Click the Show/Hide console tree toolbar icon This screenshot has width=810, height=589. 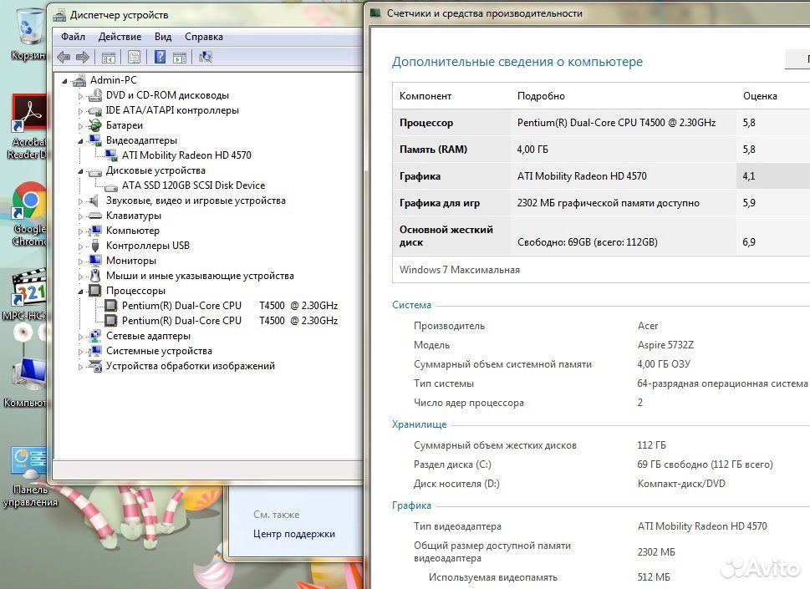coord(109,58)
